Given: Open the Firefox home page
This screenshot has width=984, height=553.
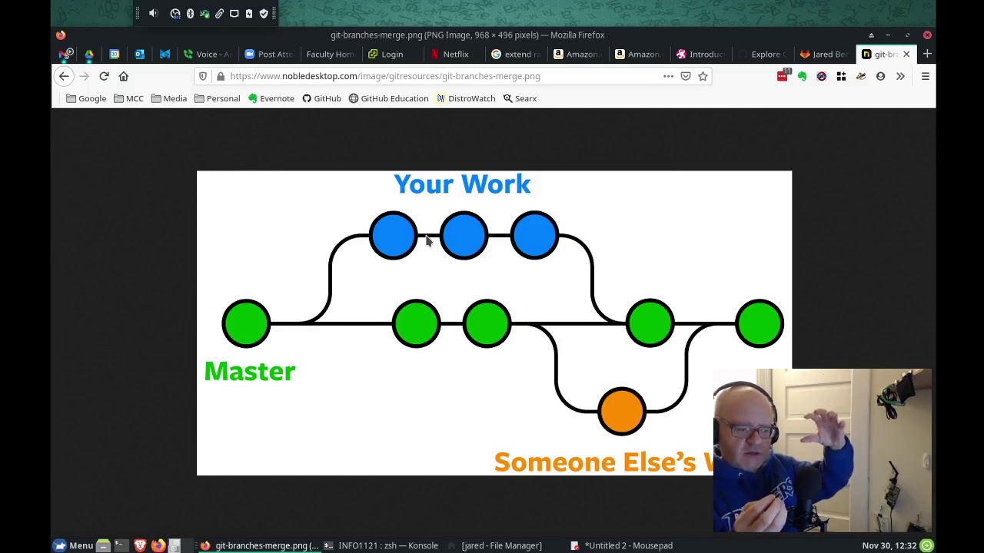Looking at the screenshot, I should pyautogui.click(x=124, y=76).
